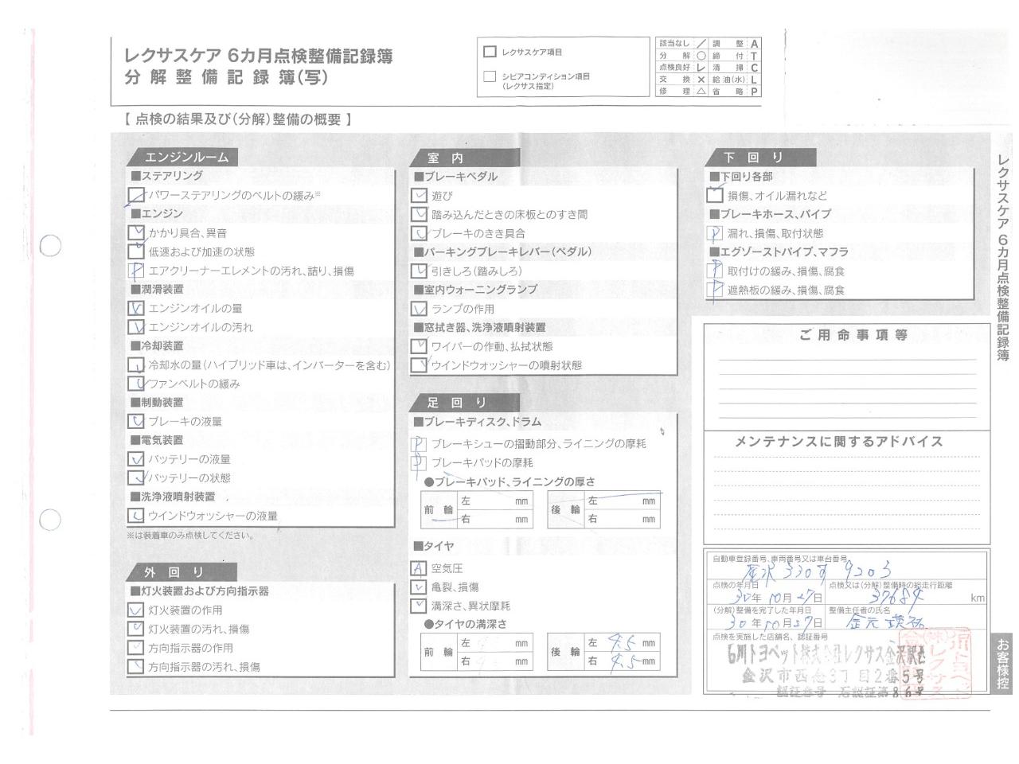
Task: Click the tire tread 後輪 右 mm field
Action: (x=622, y=661)
